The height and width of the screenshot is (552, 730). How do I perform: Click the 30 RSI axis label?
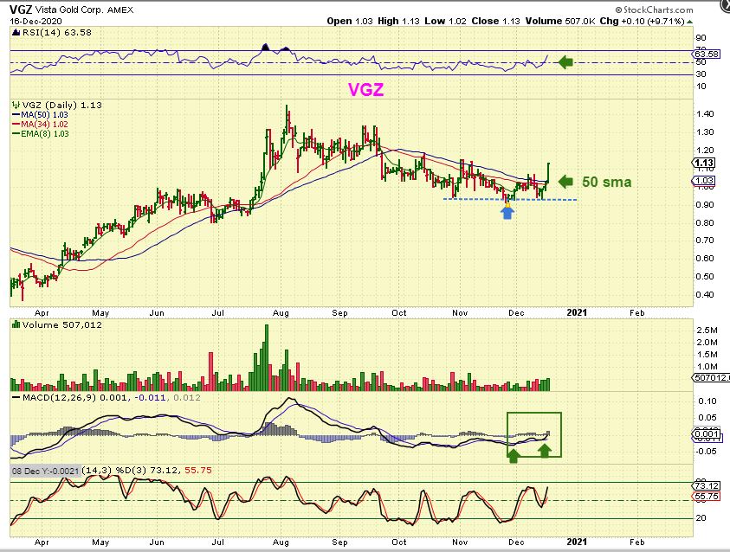[x=701, y=74]
